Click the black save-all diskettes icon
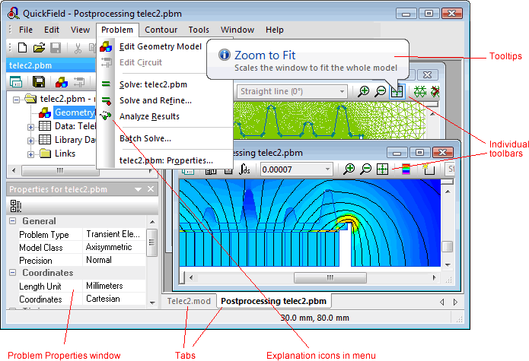The height and width of the screenshot is (361, 529). coord(39,82)
